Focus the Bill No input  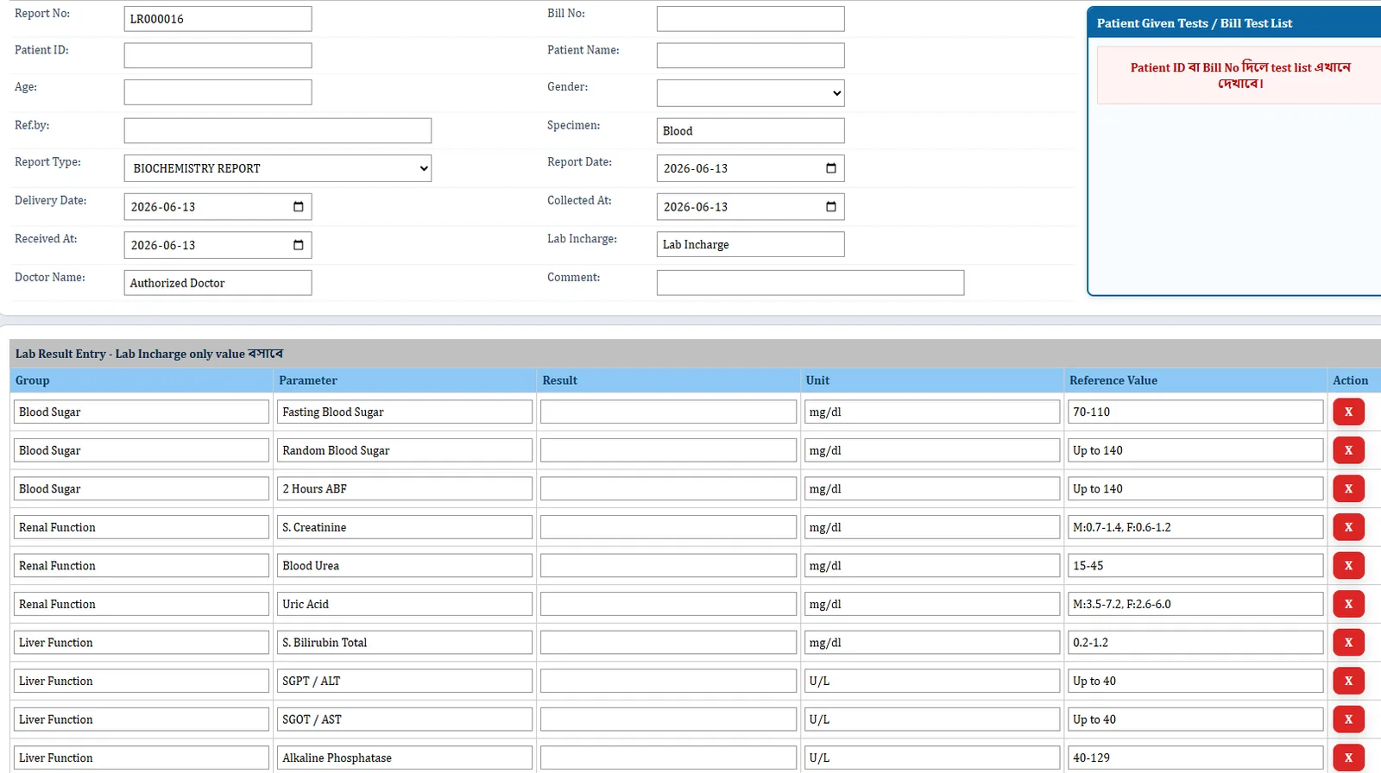point(750,19)
